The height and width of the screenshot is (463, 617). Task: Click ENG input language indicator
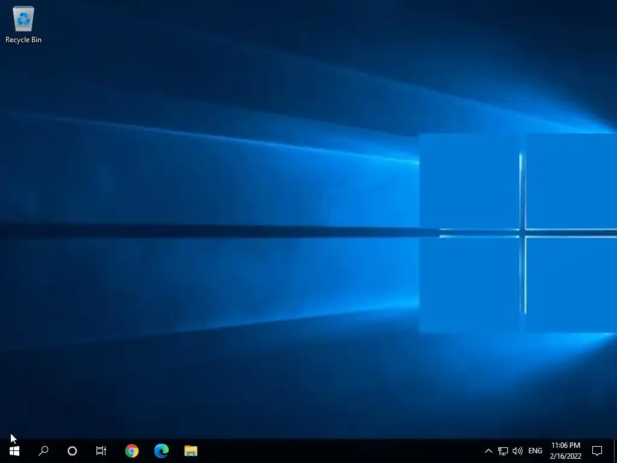point(535,451)
